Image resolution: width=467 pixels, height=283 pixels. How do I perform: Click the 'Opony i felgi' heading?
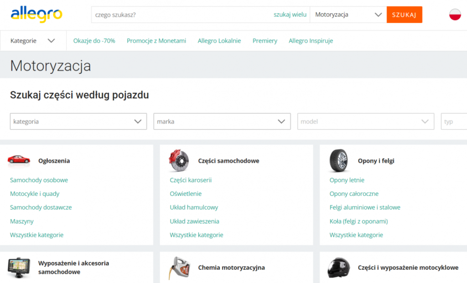tap(376, 161)
